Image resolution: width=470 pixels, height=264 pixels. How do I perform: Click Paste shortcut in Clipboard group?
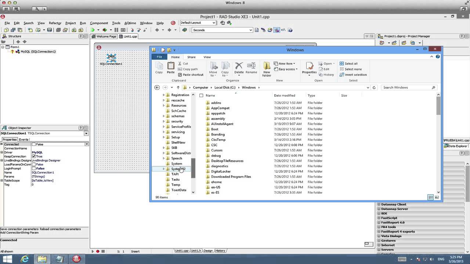(x=191, y=75)
